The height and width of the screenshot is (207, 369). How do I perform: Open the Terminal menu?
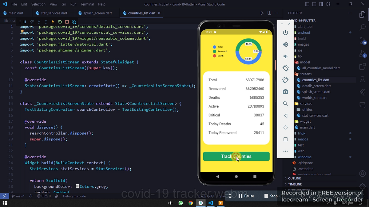point(87,4)
